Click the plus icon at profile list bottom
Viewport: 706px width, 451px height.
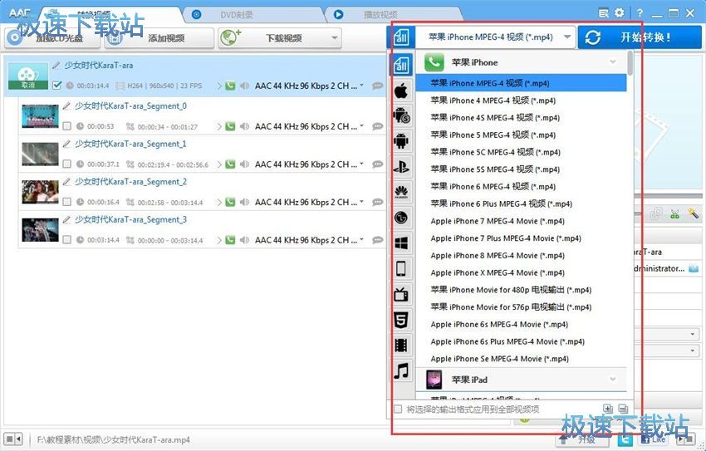(x=608, y=409)
